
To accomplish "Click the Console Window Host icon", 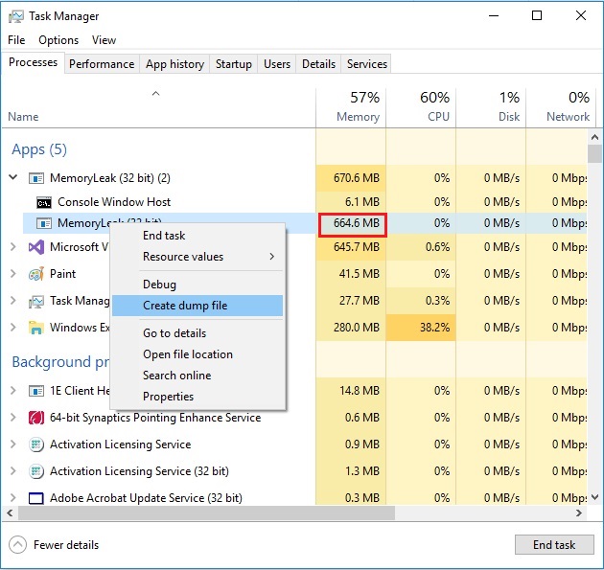I will (x=44, y=202).
